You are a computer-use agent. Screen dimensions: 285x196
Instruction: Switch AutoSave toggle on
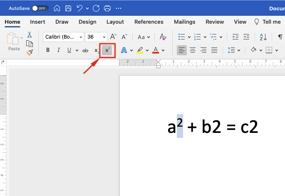(x=40, y=8)
